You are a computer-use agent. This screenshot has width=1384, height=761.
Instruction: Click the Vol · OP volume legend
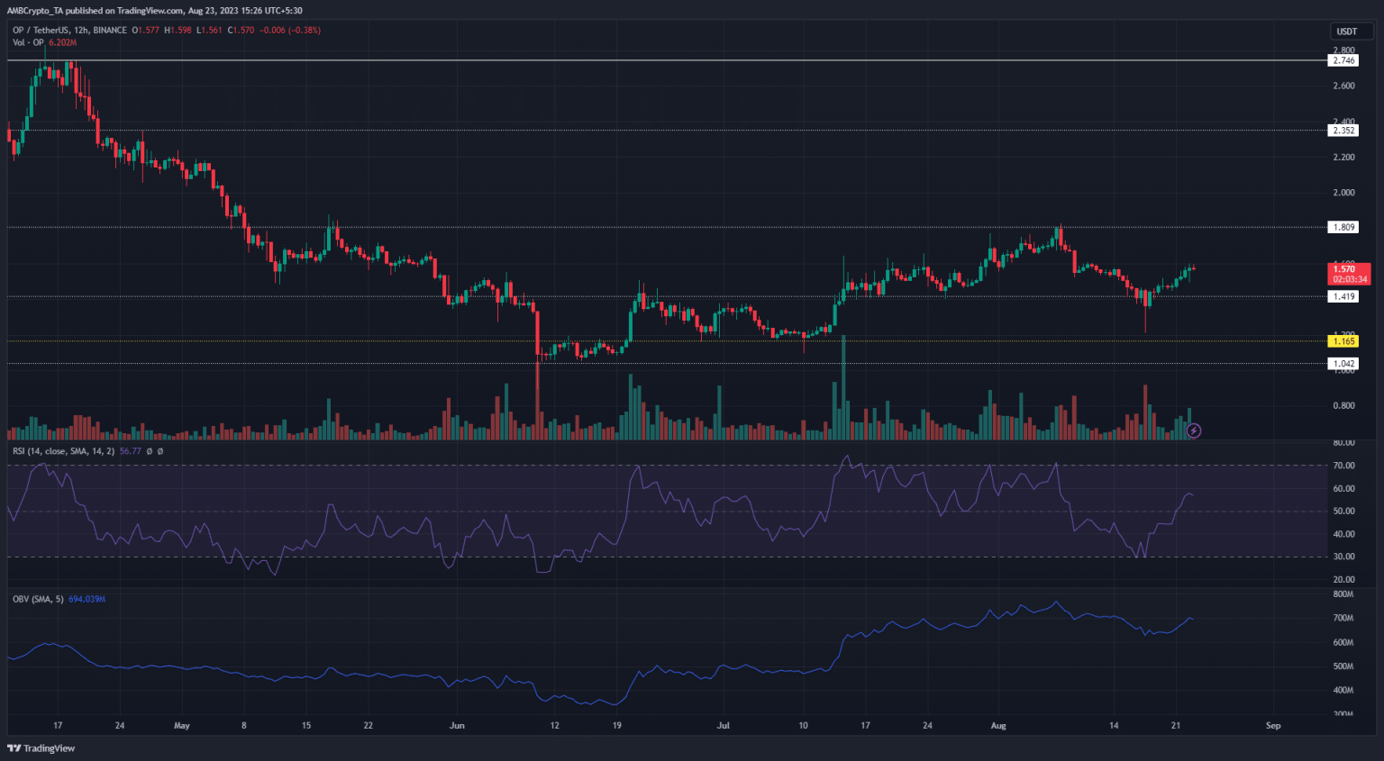coord(28,42)
